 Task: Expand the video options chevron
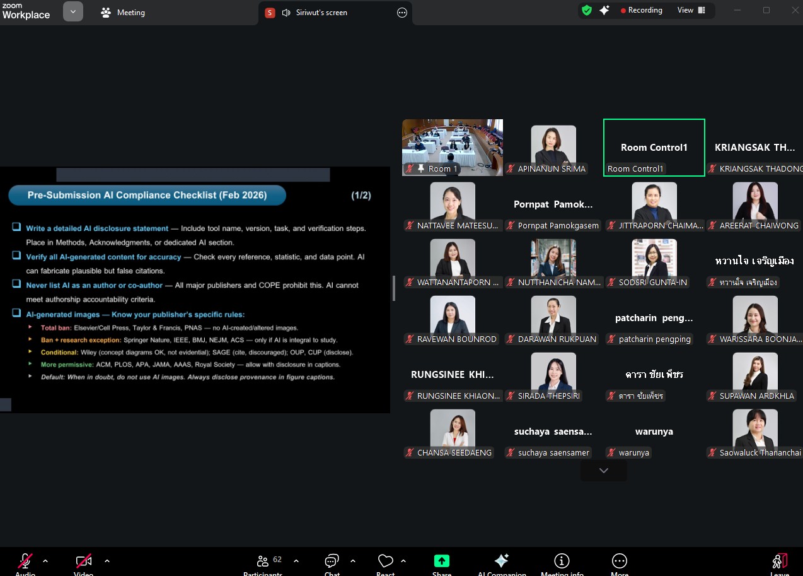coord(107,560)
